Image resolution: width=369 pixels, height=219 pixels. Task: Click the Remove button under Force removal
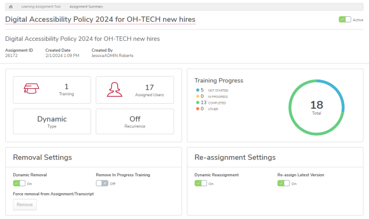click(x=25, y=205)
